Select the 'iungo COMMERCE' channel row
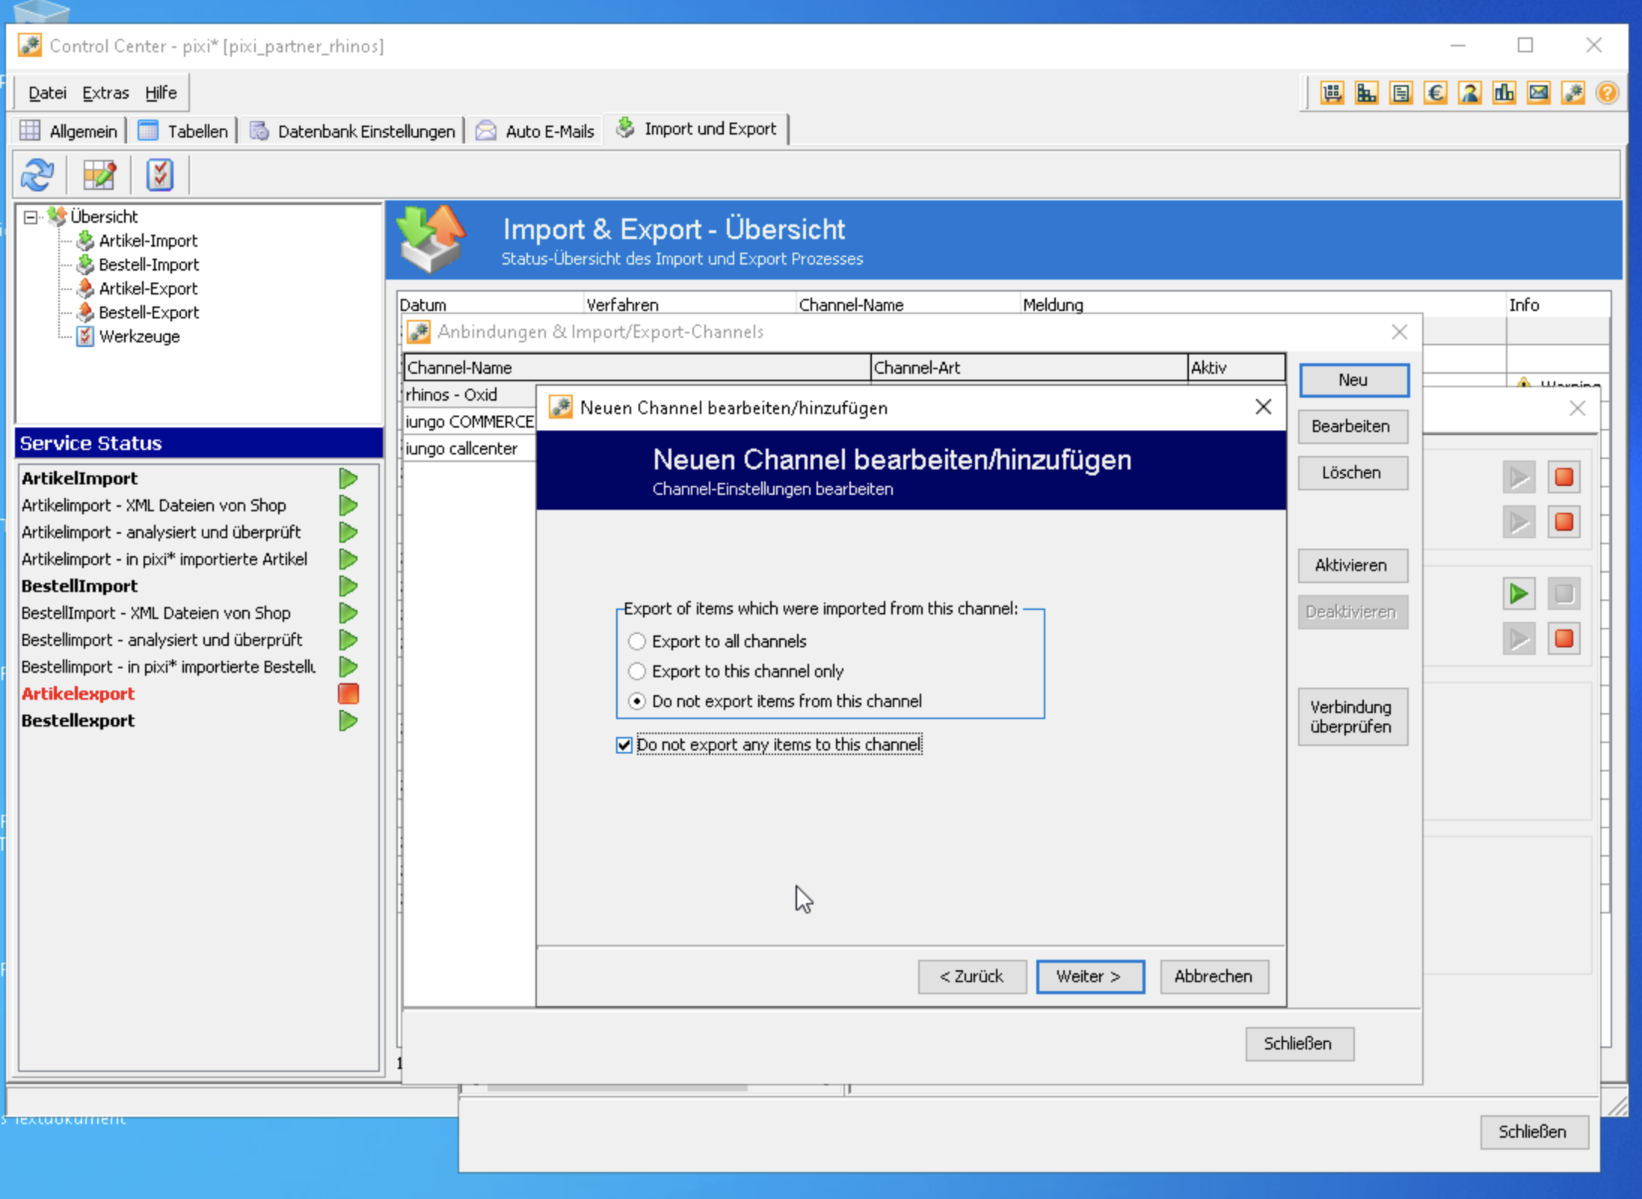 [x=470, y=422]
